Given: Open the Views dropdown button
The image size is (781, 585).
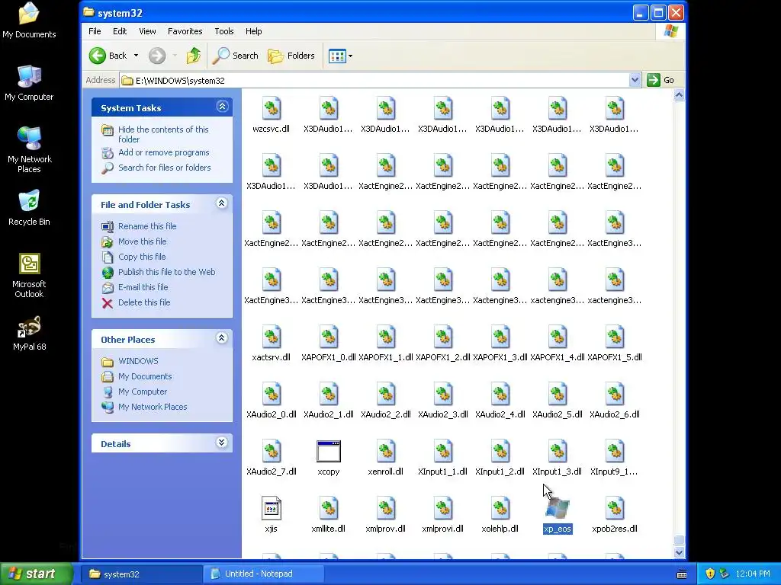Looking at the screenshot, I should pyautogui.click(x=341, y=56).
